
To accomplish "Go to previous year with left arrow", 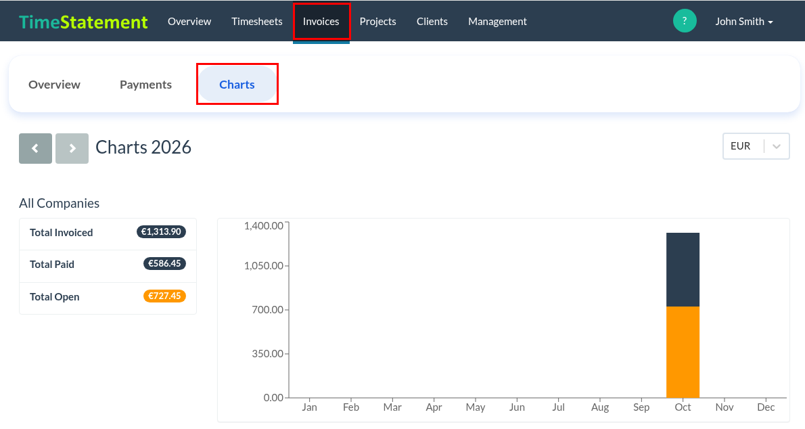I will point(35,148).
